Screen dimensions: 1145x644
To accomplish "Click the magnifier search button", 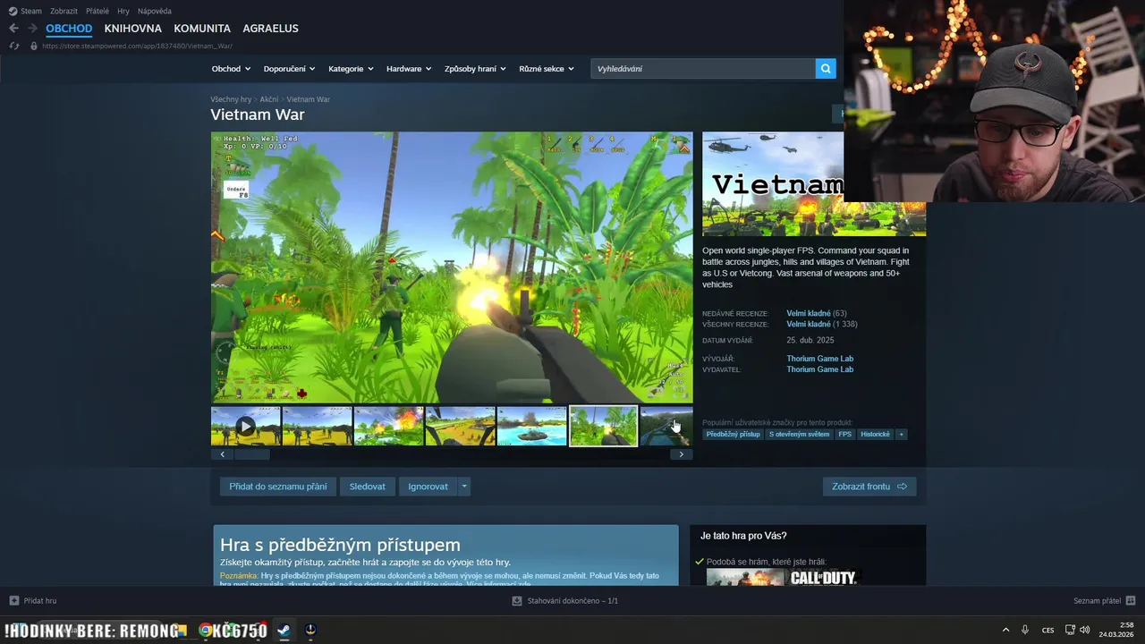I will click(826, 68).
